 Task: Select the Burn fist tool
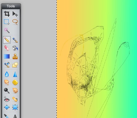pos(15,91)
